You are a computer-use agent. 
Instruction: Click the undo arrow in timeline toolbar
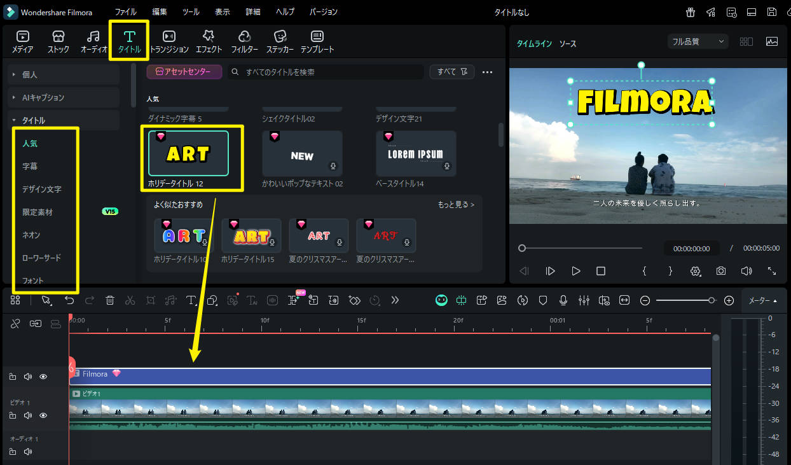tap(69, 300)
